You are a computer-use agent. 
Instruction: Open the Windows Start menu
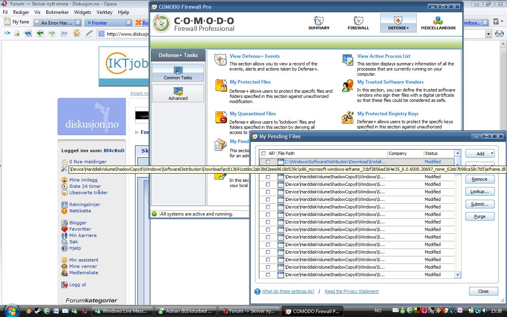tap(11, 310)
